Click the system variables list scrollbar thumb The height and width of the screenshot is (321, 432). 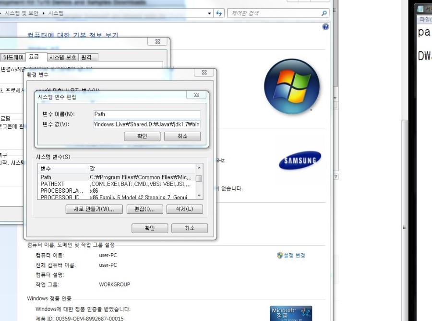click(199, 178)
